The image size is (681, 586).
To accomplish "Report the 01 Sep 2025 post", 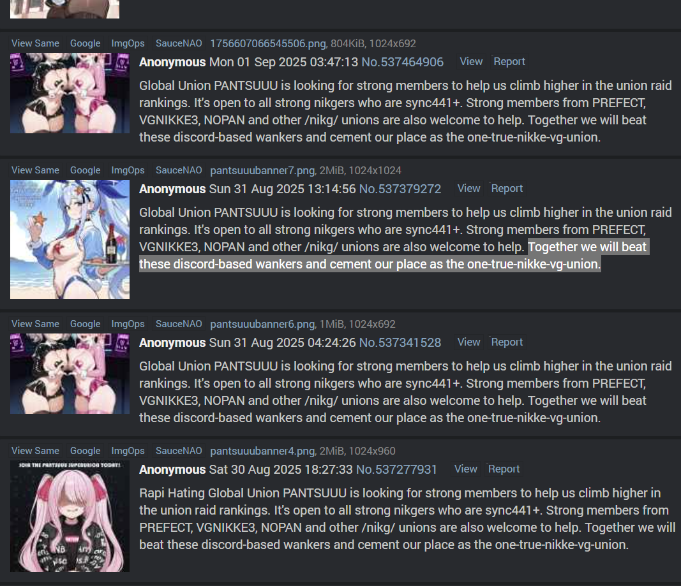I will click(x=509, y=62).
